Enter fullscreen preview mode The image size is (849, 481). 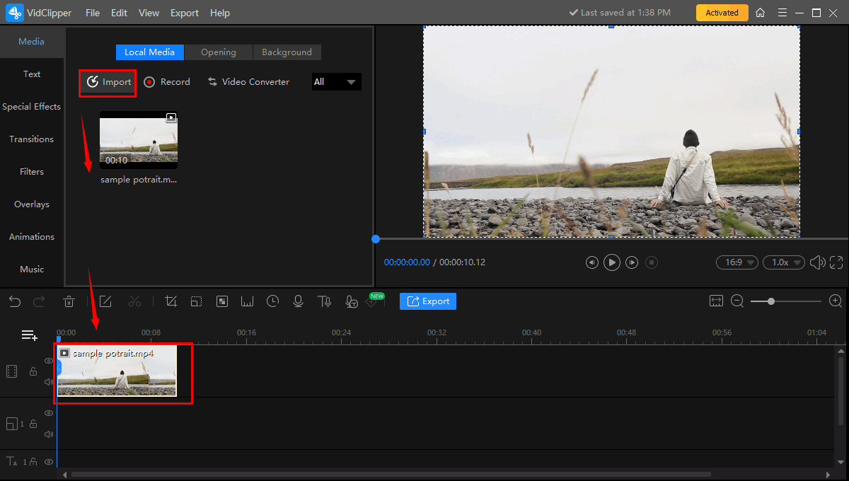[836, 262]
